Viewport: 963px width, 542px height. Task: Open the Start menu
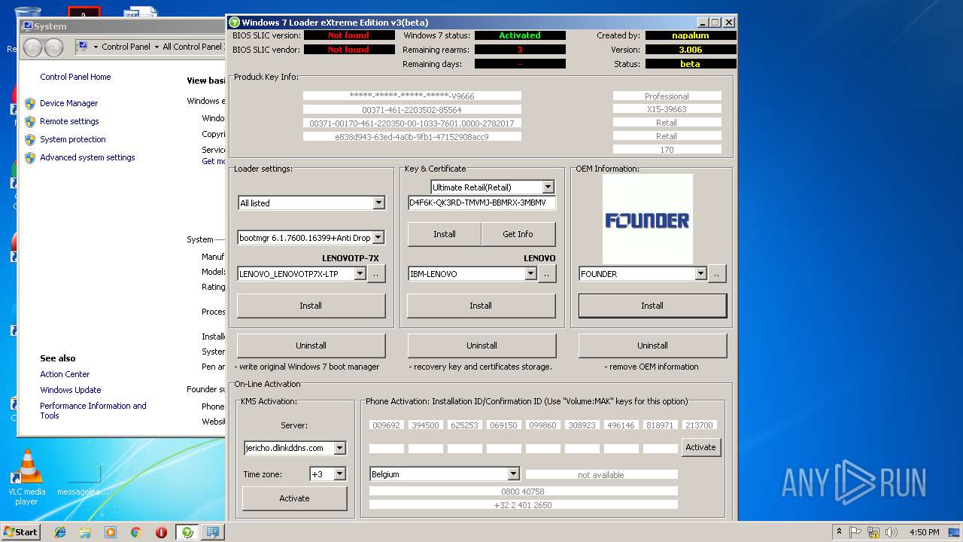point(21,532)
